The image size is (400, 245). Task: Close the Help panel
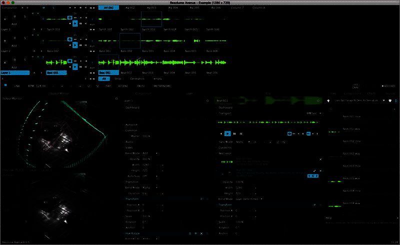click(397, 218)
